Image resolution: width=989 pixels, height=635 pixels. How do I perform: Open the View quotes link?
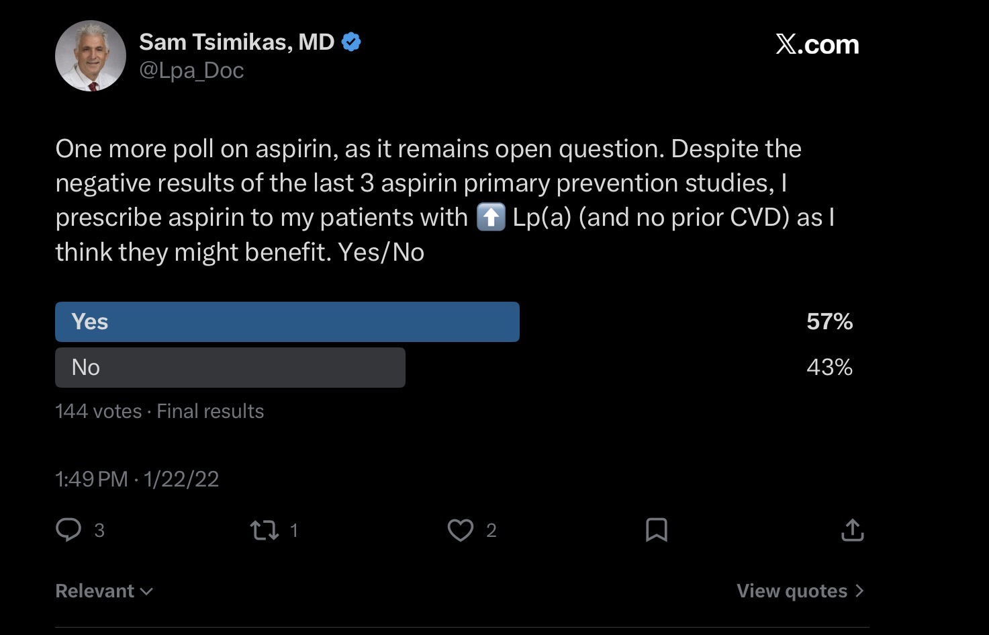792,591
